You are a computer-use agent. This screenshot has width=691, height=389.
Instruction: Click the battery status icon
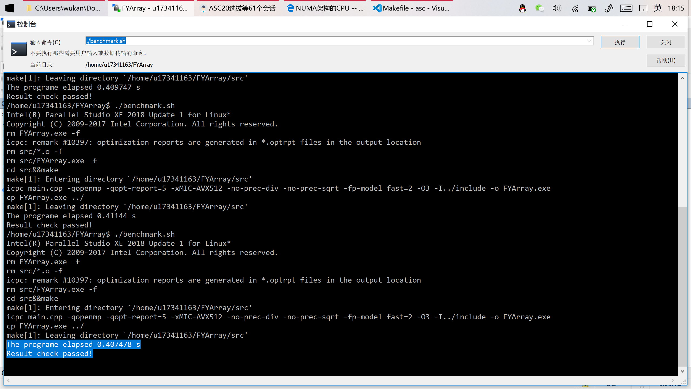(x=592, y=9)
